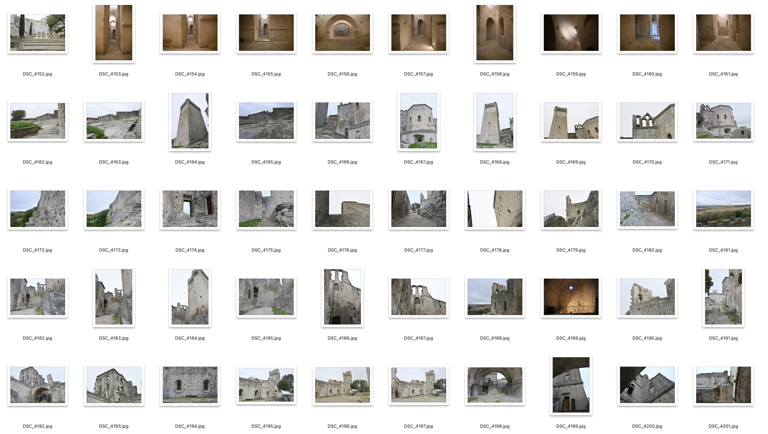Select the DSC_4174.jpg doorway thumbnail
The width and height of the screenshot is (768, 434).
pyautogui.click(x=190, y=209)
